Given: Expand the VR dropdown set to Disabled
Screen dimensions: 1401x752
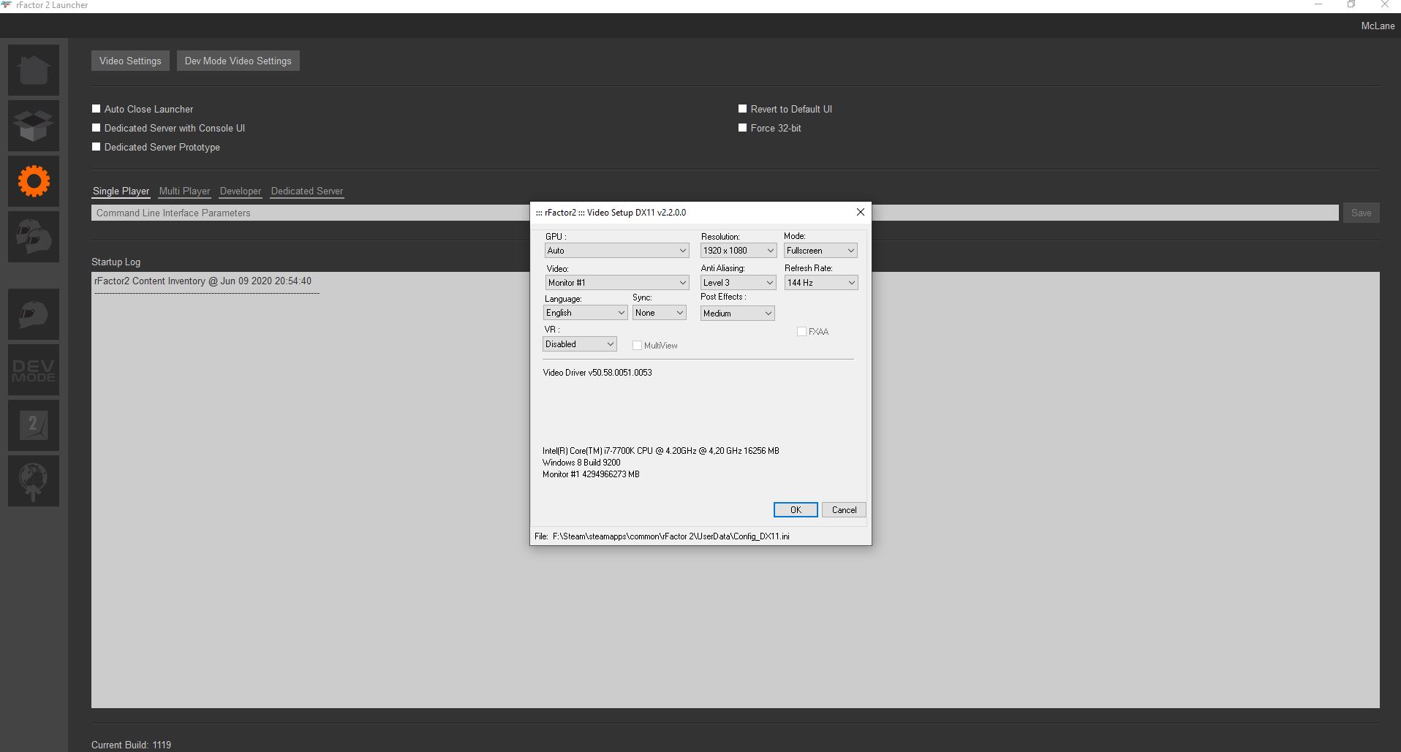Looking at the screenshot, I should pyautogui.click(x=580, y=344).
